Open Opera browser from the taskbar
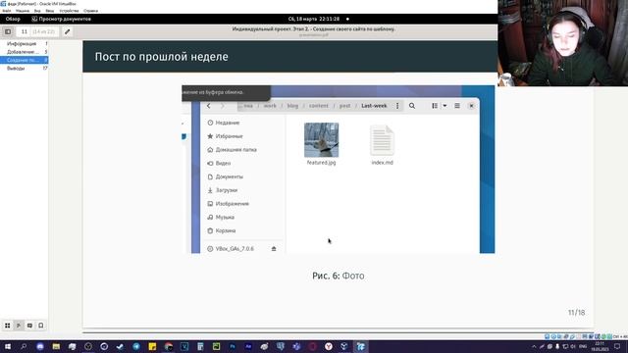The width and height of the screenshot is (628, 353). 312,346
